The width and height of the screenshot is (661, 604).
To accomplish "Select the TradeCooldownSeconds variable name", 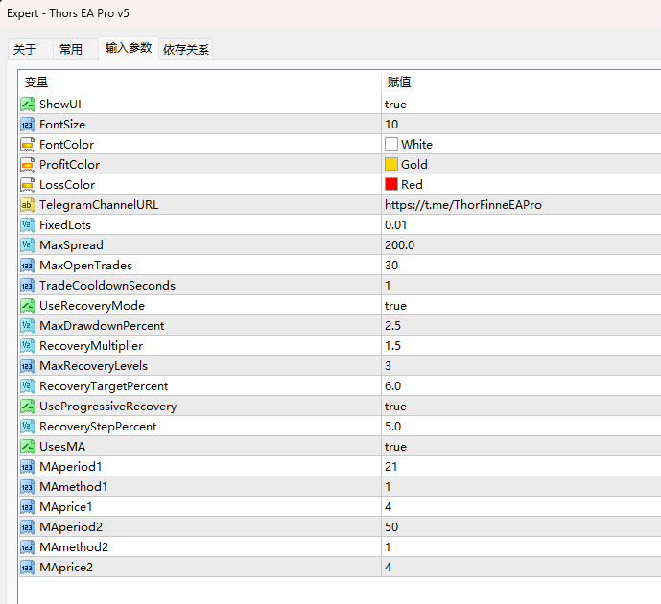I will tap(107, 285).
